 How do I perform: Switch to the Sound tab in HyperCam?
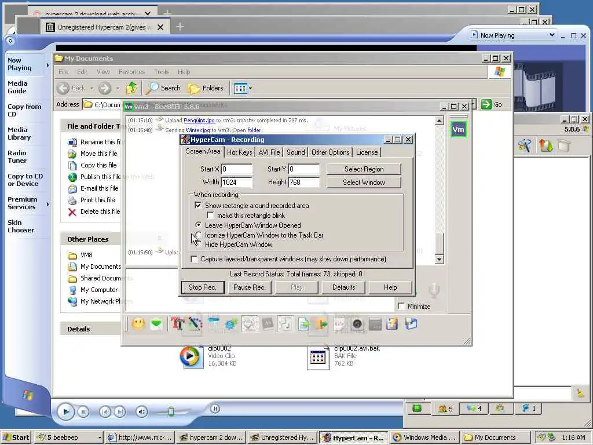coord(296,152)
